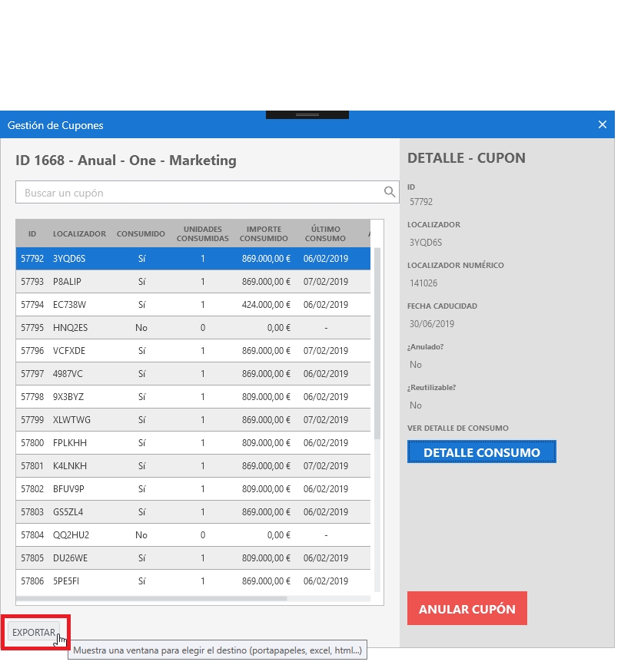Click the 809.000,00 € amount for coupon 57798

[x=266, y=397]
